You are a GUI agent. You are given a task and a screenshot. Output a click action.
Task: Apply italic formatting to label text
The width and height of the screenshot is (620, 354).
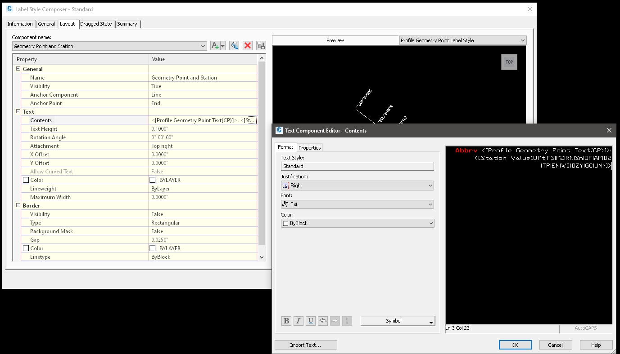tap(299, 320)
